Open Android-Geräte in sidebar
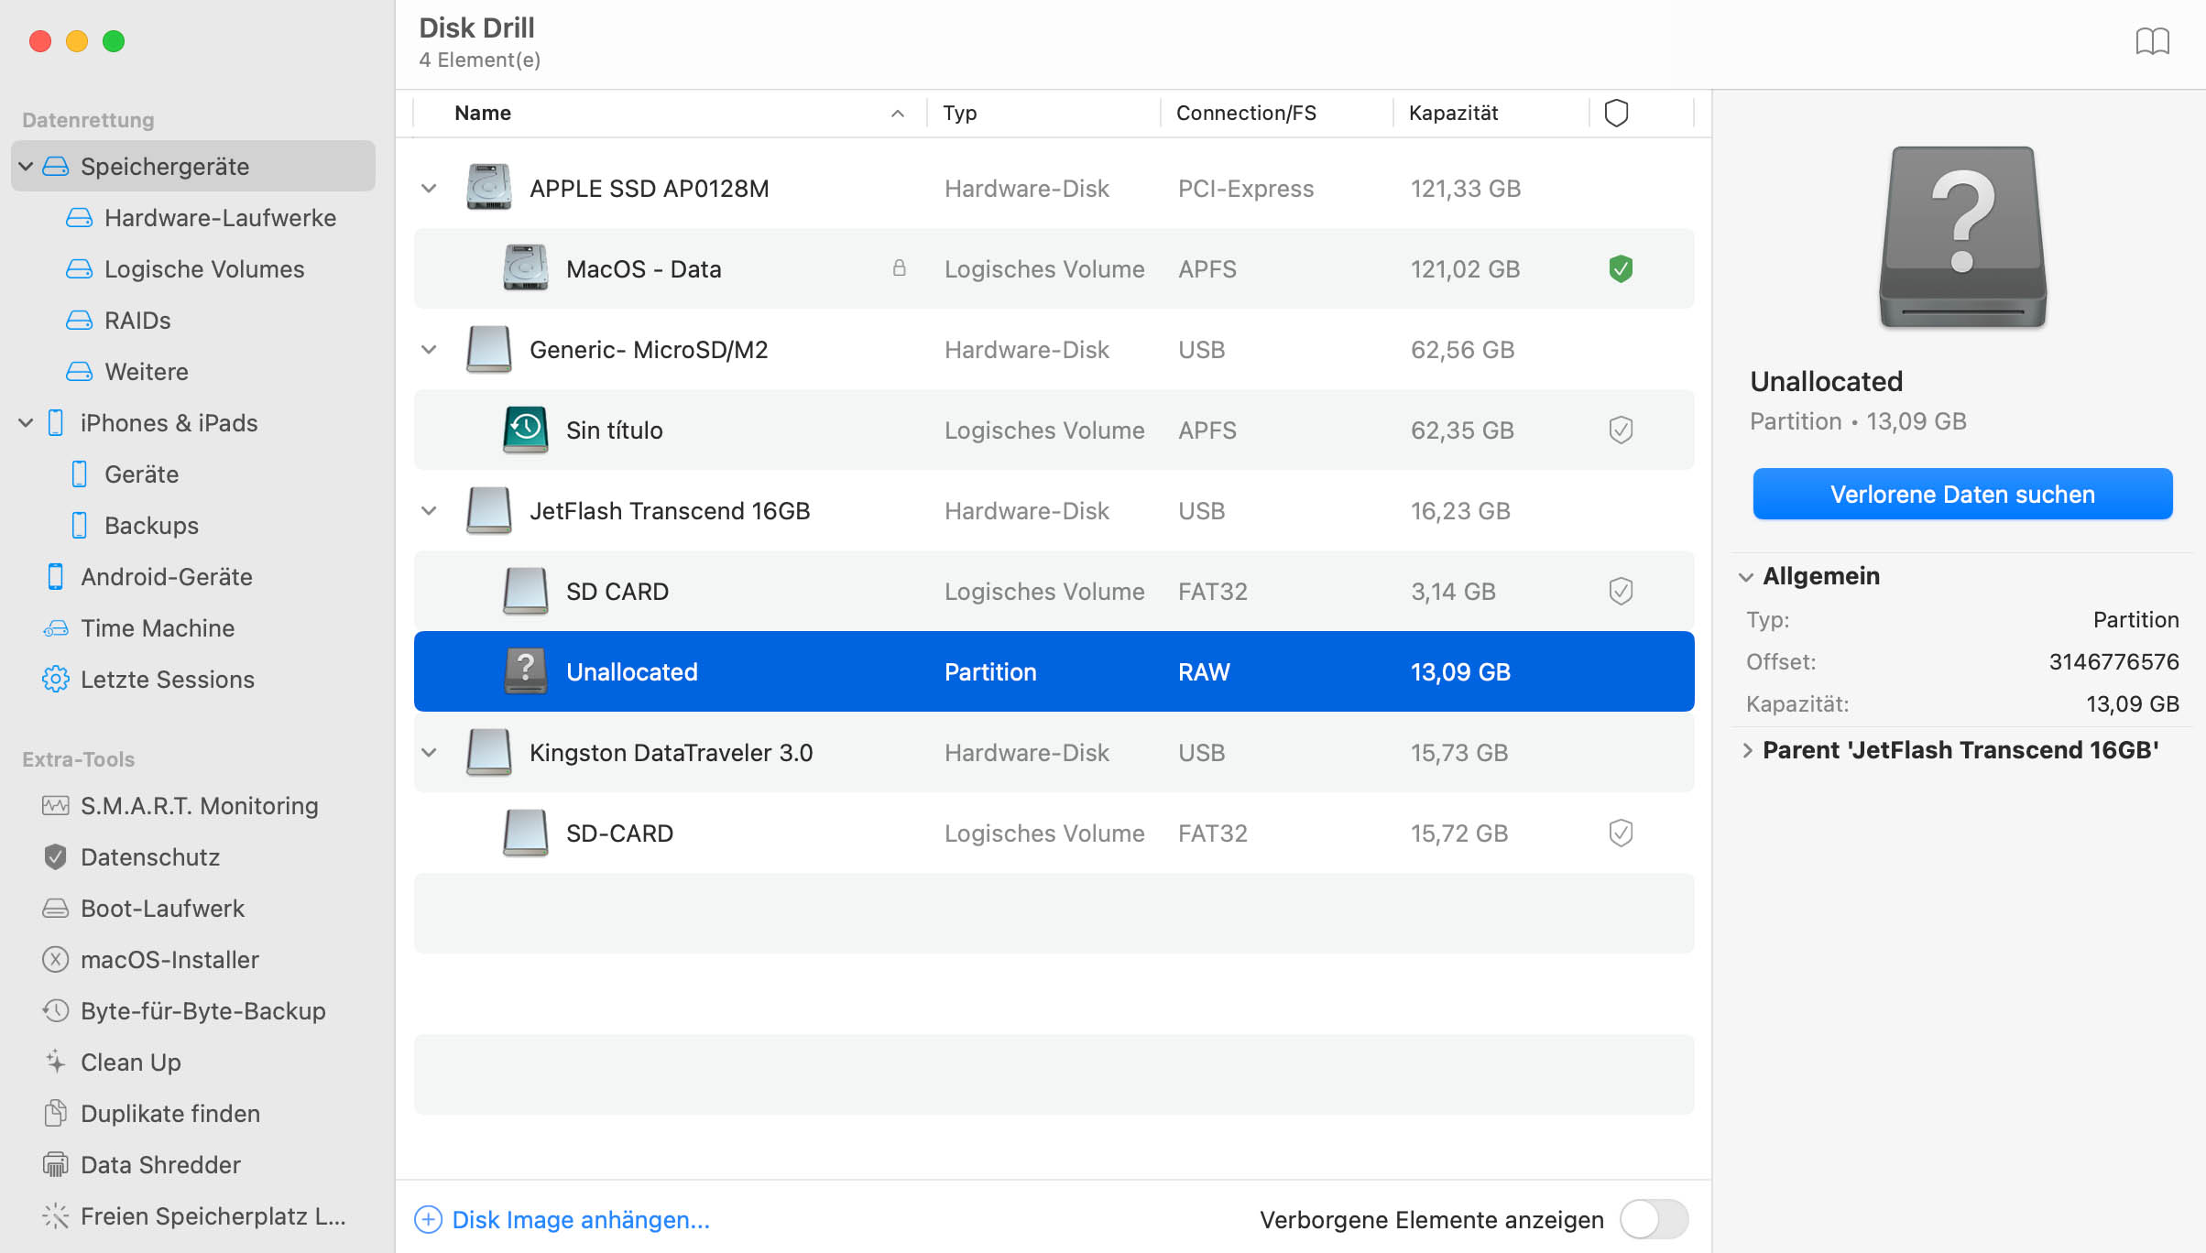 pyautogui.click(x=148, y=577)
